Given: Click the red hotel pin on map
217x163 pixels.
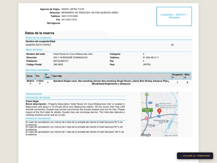Looking at the screenshot, I should pos(159,111).
